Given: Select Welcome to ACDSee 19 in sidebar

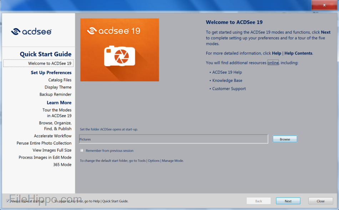Looking at the screenshot, I should point(50,63).
